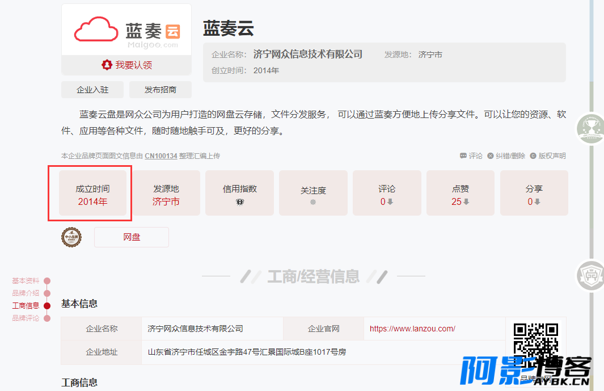
Task: Click the 信用指数 icon
Action: pyautogui.click(x=239, y=201)
